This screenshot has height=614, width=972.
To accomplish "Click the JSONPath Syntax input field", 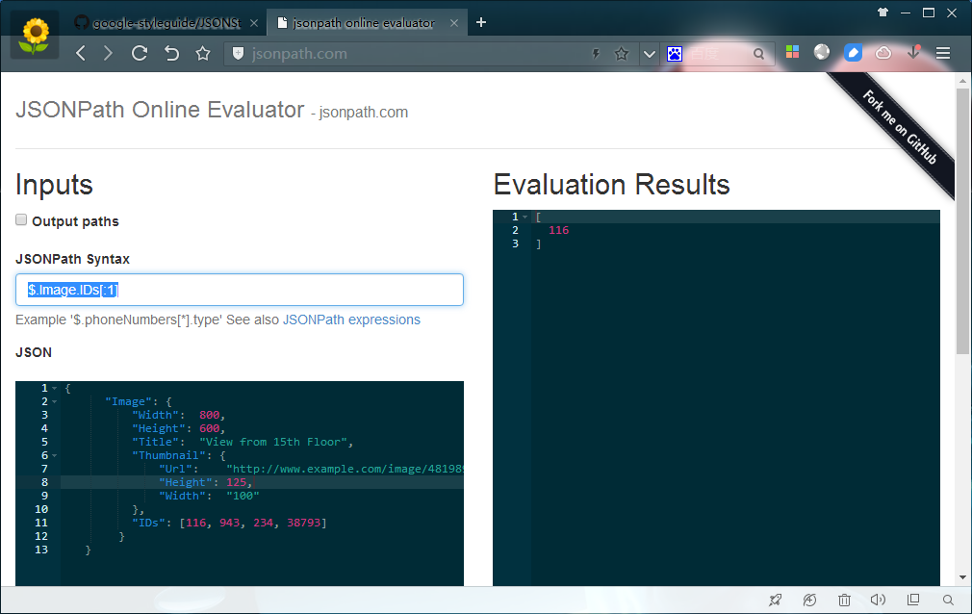I will tap(240, 290).
